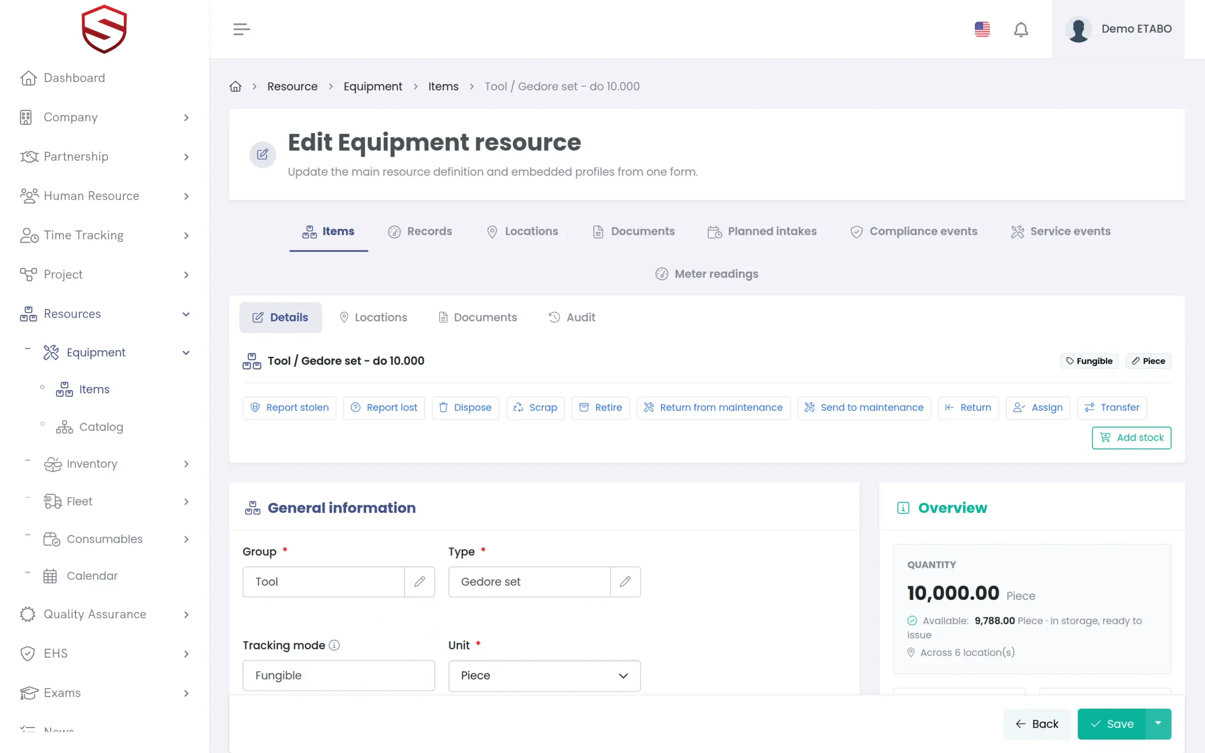
Task: Click the Assign button
Action: [x=1038, y=408]
